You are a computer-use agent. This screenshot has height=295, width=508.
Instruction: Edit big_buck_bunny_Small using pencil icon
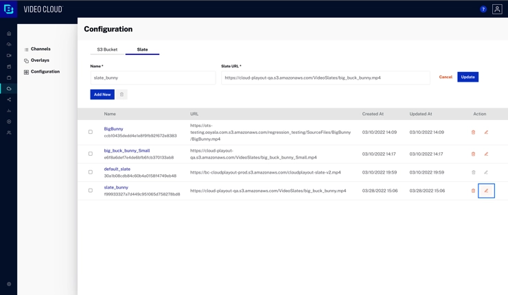[486, 154]
